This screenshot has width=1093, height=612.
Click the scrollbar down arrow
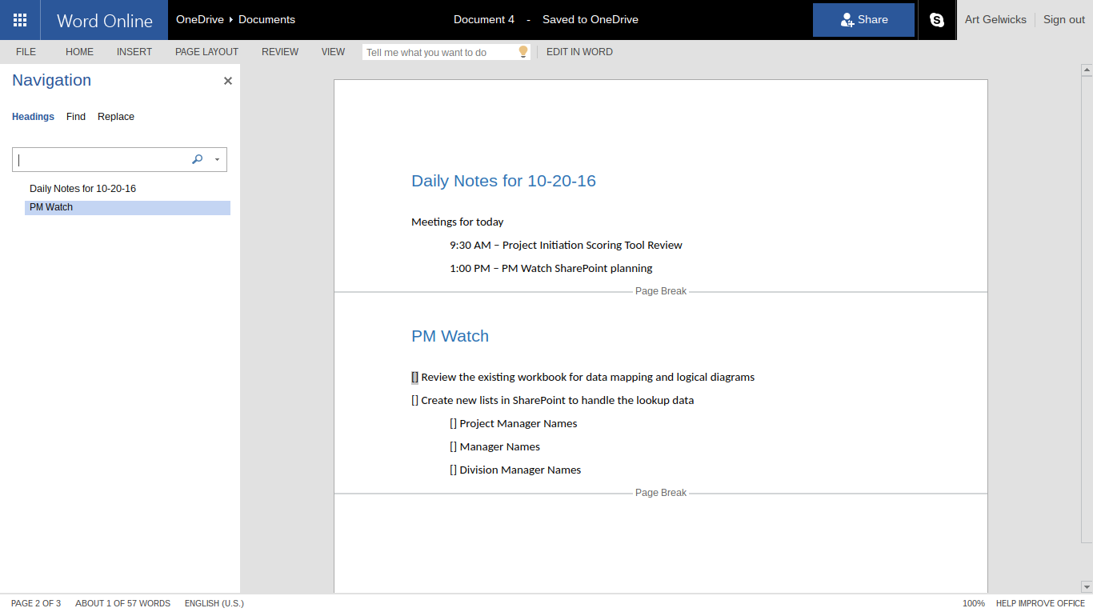[x=1087, y=587]
